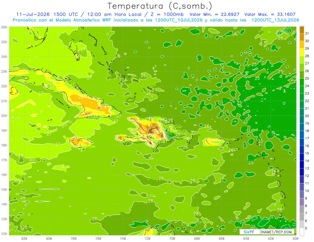Image resolution: width=314 pixels, height=242 pixels.
Task: Click the 68W longitude axis label
Action: click(x=197, y=238)
